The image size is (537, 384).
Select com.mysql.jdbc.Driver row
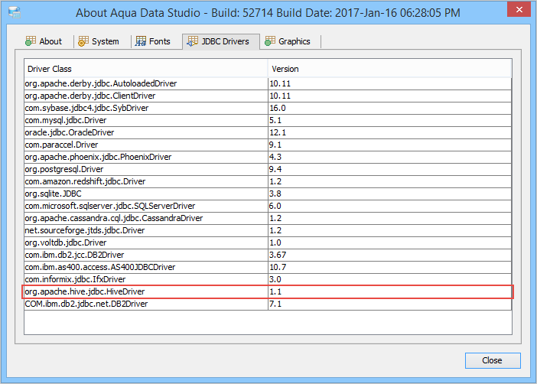pos(268,120)
